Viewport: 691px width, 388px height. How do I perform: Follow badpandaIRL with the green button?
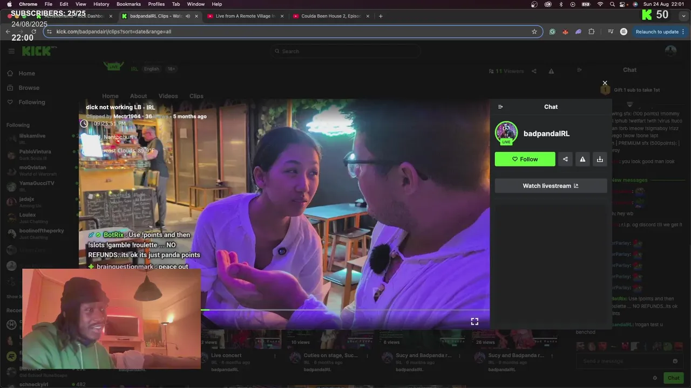tap(525, 159)
